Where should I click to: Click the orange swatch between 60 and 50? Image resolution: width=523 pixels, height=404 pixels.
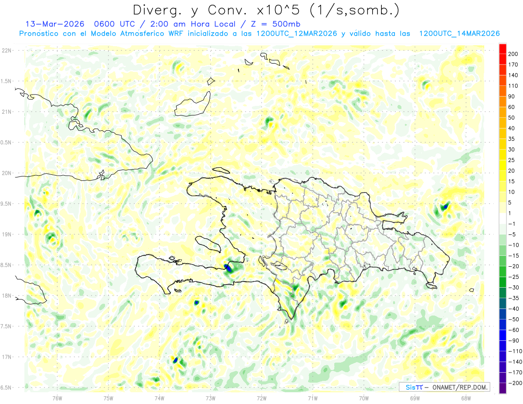tap(503, 112)
